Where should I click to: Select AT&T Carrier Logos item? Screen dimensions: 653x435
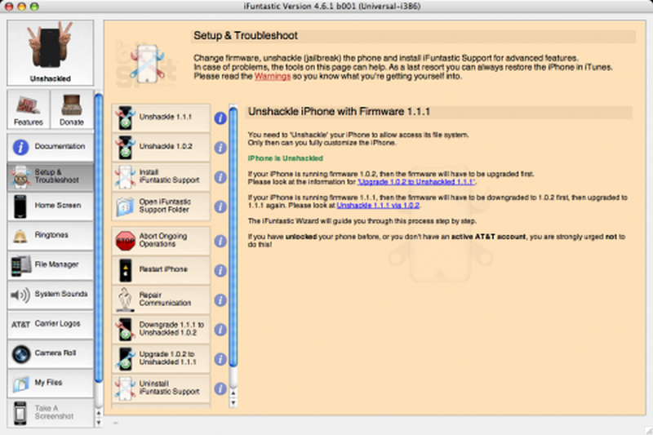(x=50, y=324)
